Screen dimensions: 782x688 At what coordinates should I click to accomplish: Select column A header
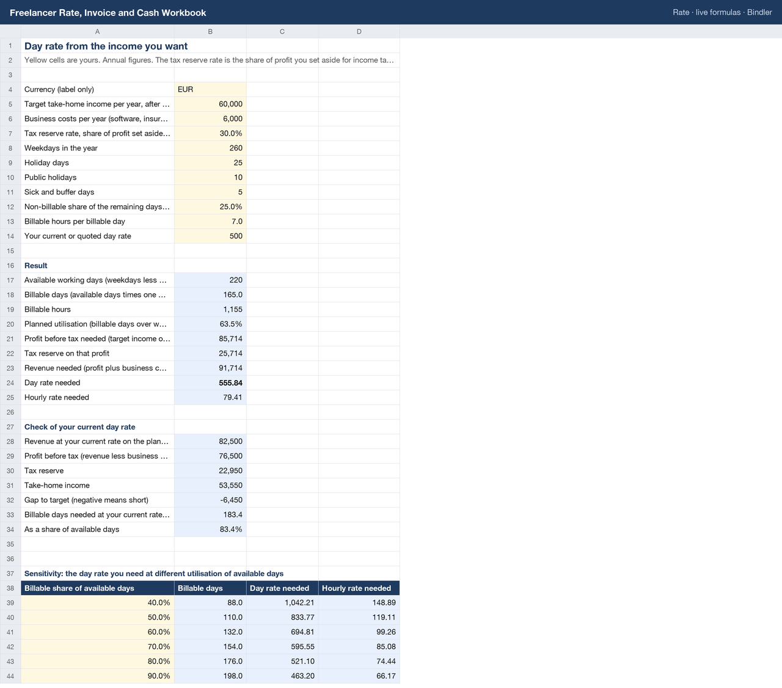[x=98, y=31]
